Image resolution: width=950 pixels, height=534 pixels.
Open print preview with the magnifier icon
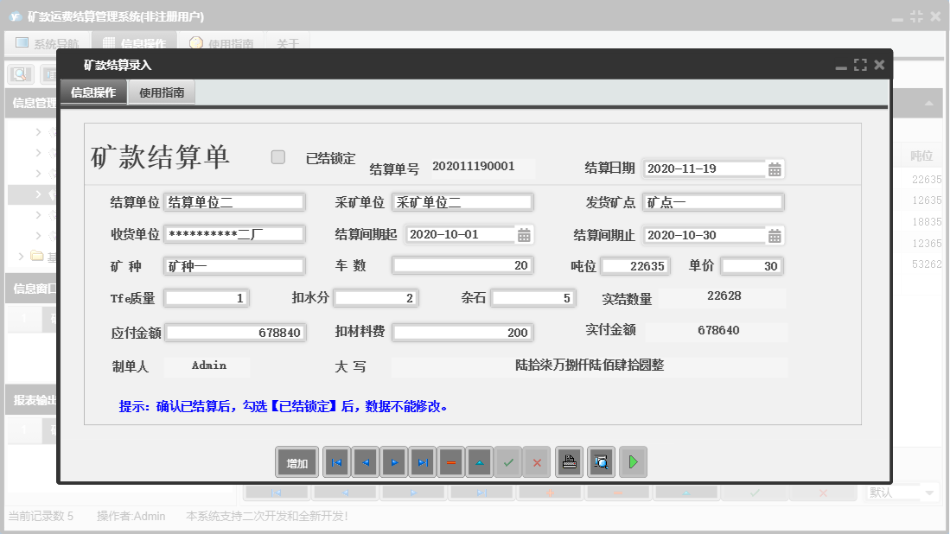point(600,462)
